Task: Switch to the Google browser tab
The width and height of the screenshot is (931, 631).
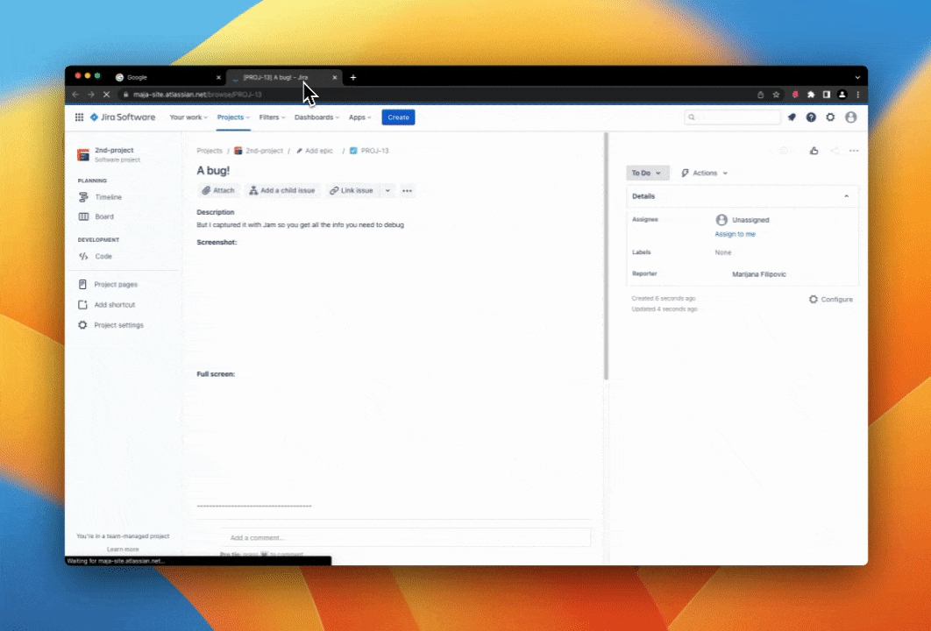Action: coord(167,77)
